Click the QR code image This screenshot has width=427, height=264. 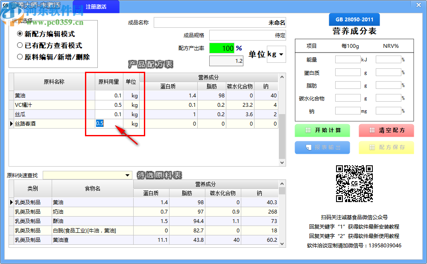point(354,184)
